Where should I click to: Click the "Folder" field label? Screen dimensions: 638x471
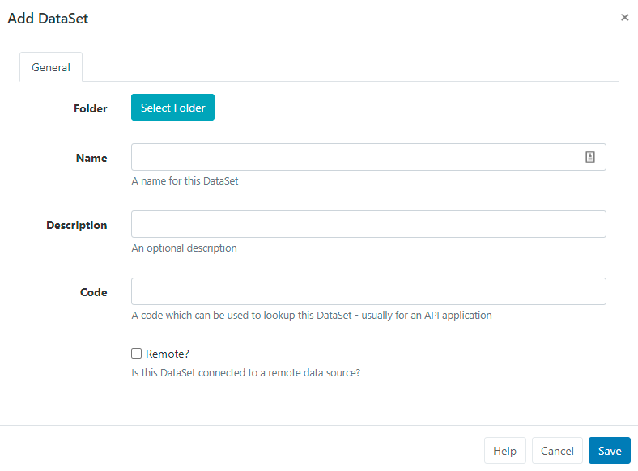(90, 108)
